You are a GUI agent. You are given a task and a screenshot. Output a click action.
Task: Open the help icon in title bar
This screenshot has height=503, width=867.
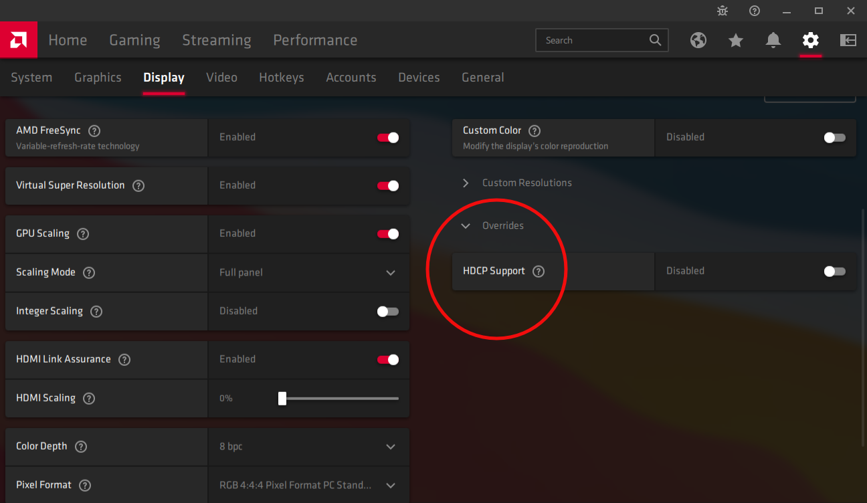pos(755,11)
